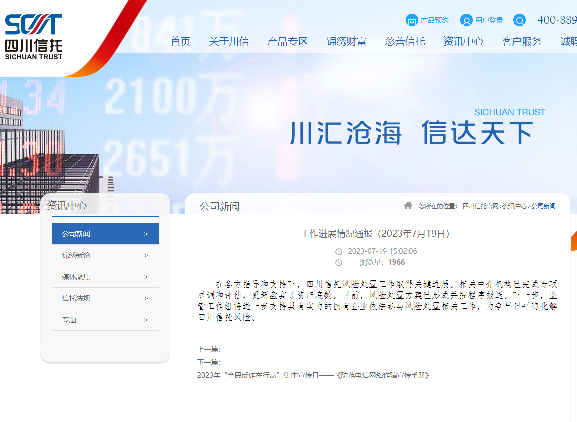Click the 下一篇 label

point(209,362)
